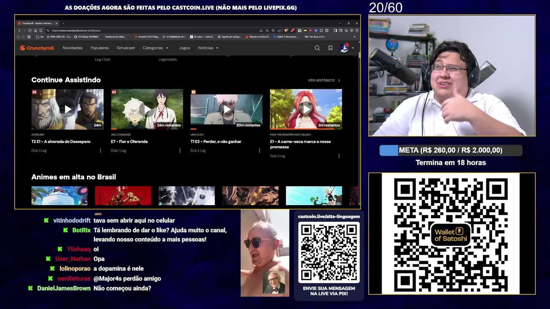Open 'T1 E3 - Perder, e não ganhar' title
Screen dimensions: 550x309
click(x=216, y=142)
